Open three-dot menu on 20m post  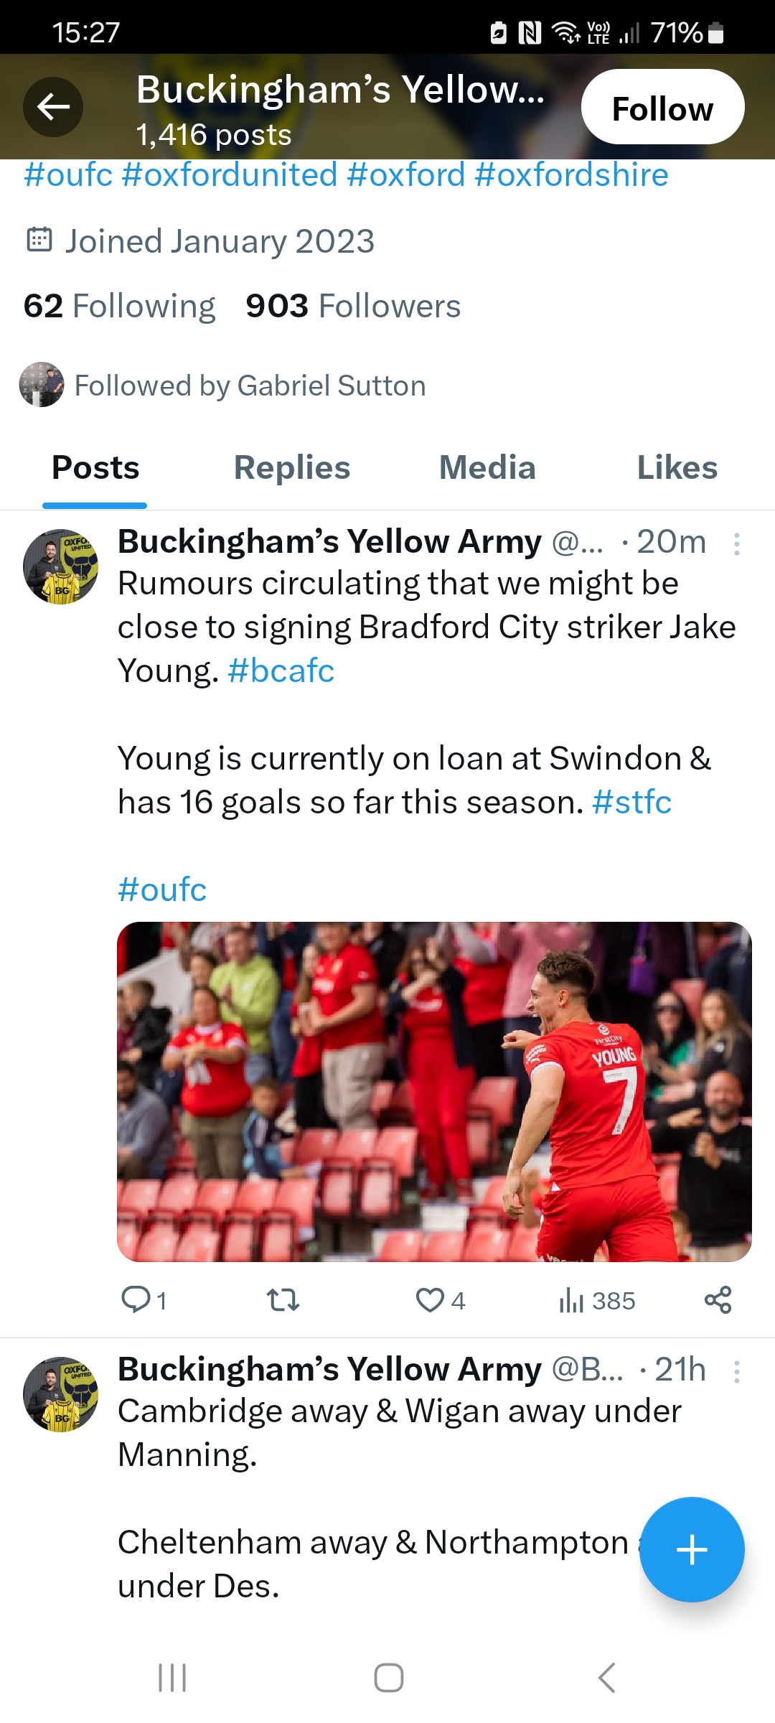[736, 544]
